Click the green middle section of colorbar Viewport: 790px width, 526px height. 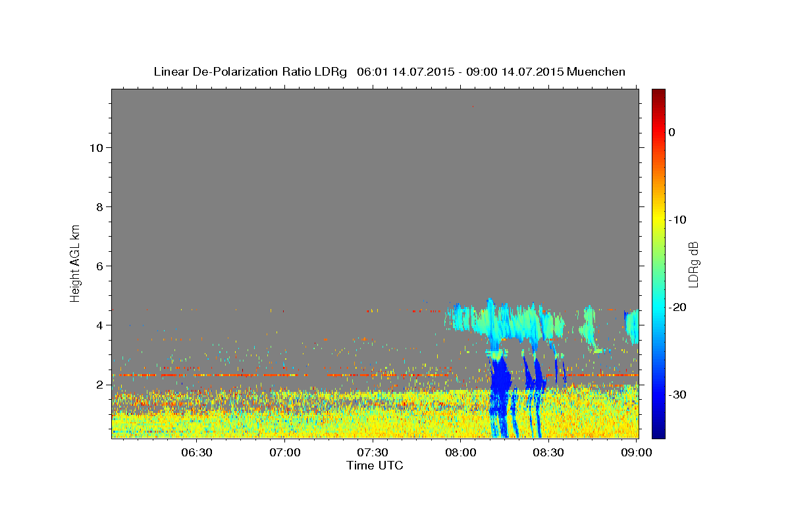coord(658,263)
